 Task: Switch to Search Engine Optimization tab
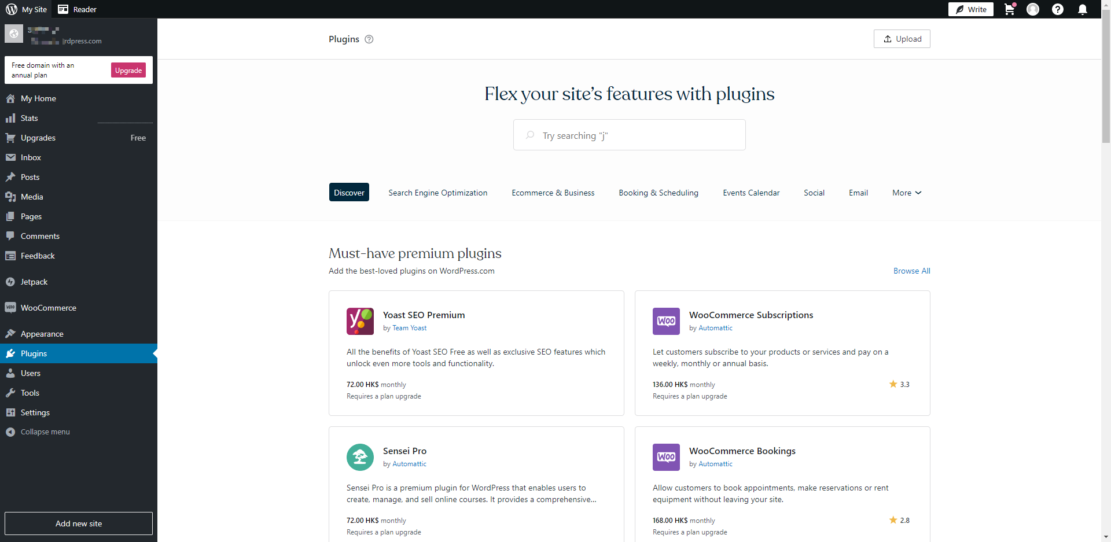click(437, 193)
